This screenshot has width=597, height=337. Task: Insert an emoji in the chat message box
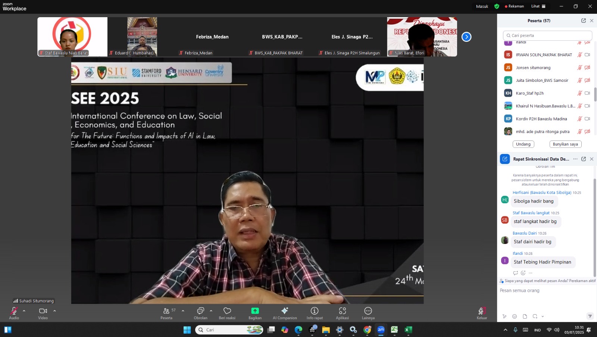(515, 316)
